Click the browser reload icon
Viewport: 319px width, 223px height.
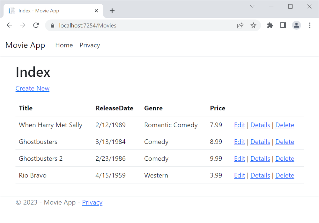(x=36, y=25)
